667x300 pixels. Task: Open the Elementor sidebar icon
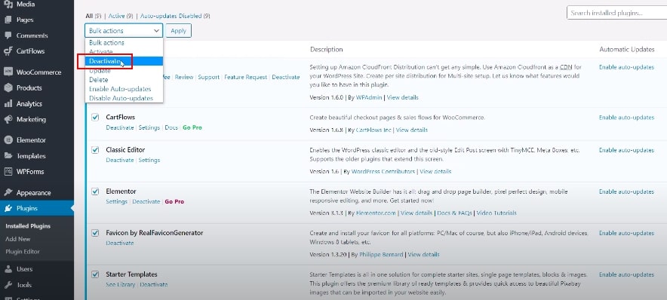8,139
